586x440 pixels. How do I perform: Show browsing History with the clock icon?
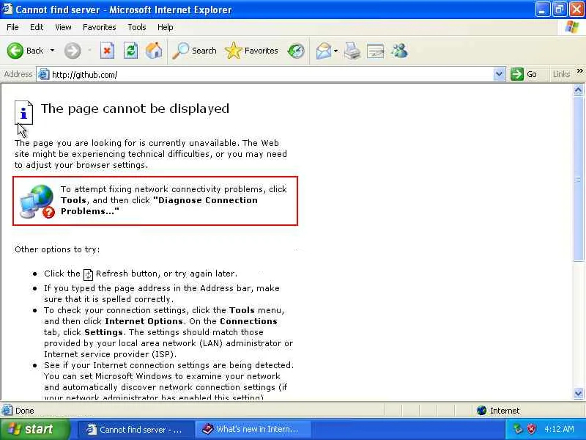296,51
